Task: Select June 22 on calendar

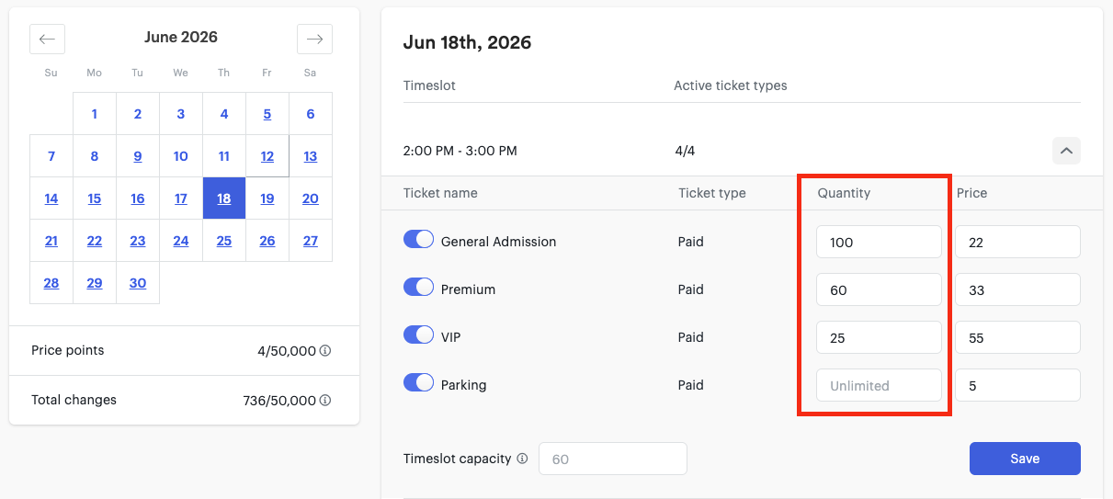Action: click(x=95, y=241)
